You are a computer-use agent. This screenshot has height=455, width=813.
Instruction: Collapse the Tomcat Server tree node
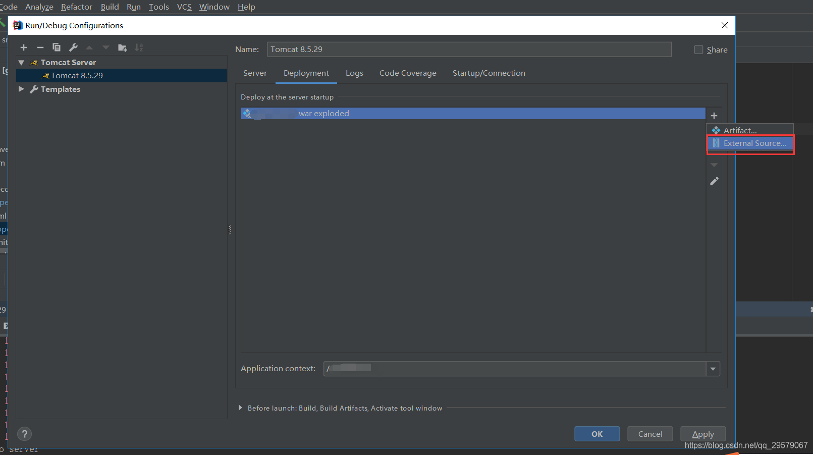click(x=21, y=62)
